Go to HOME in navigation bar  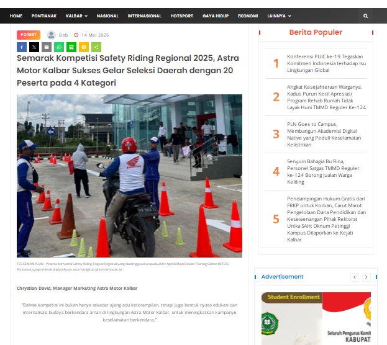pyautogui.click(x=16, y=16)
